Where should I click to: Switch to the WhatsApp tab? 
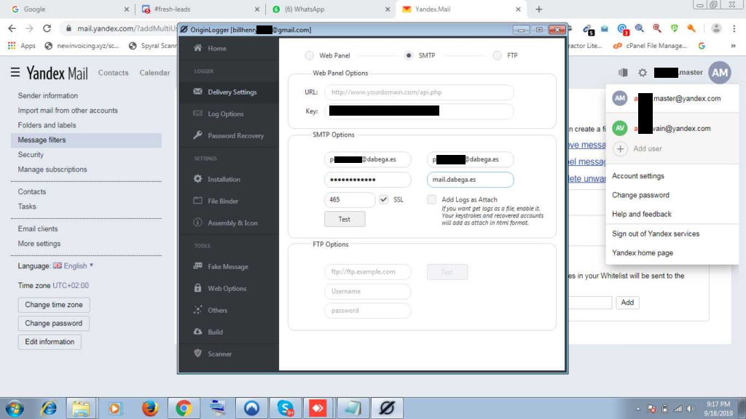(331, 9)
